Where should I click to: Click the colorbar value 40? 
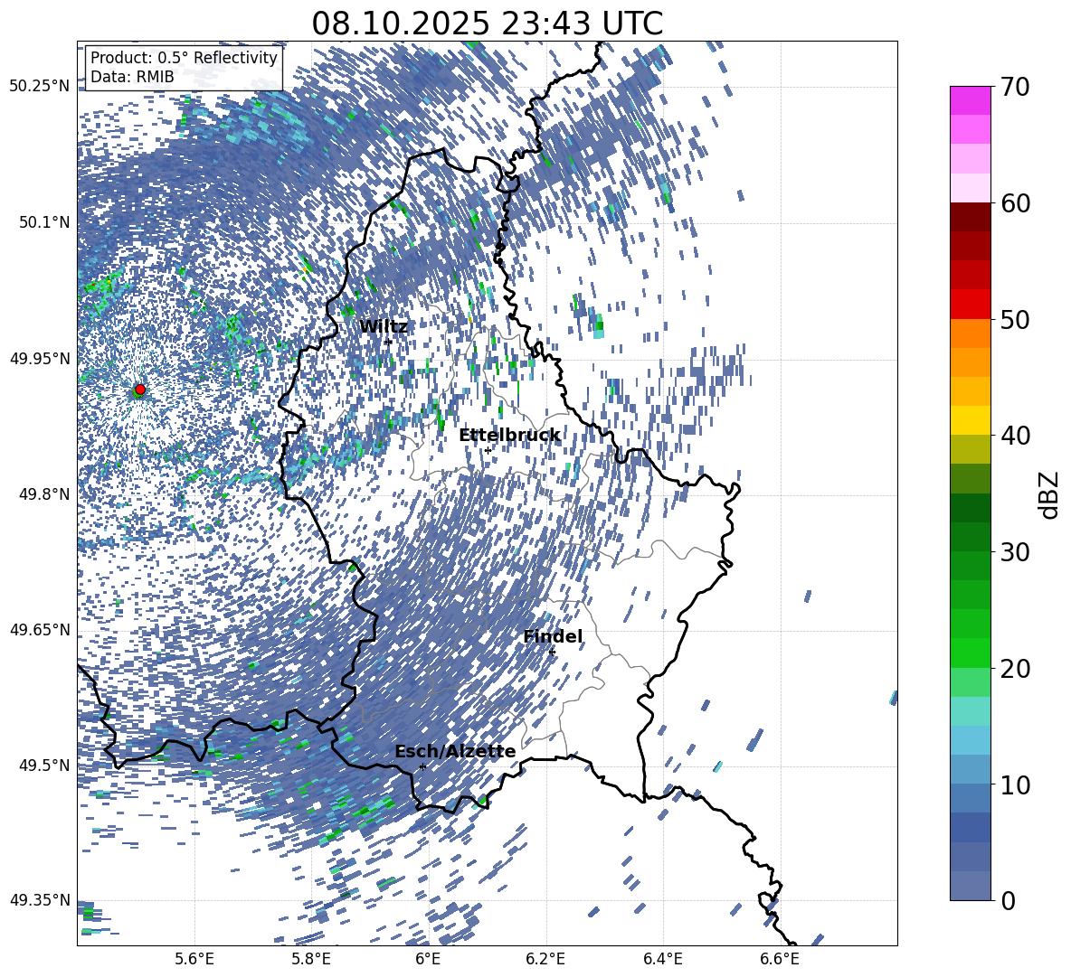(1015, 436)
